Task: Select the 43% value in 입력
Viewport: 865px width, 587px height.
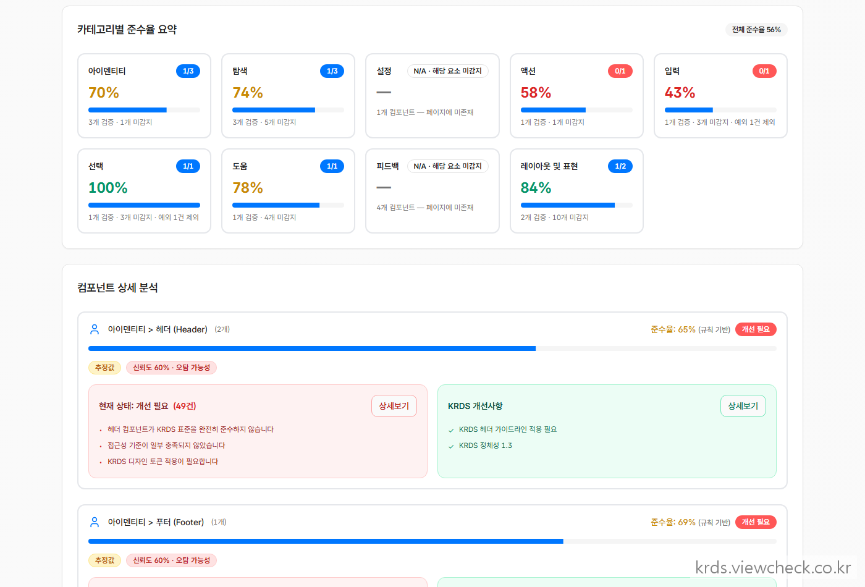Action: (x=680, y=93)
